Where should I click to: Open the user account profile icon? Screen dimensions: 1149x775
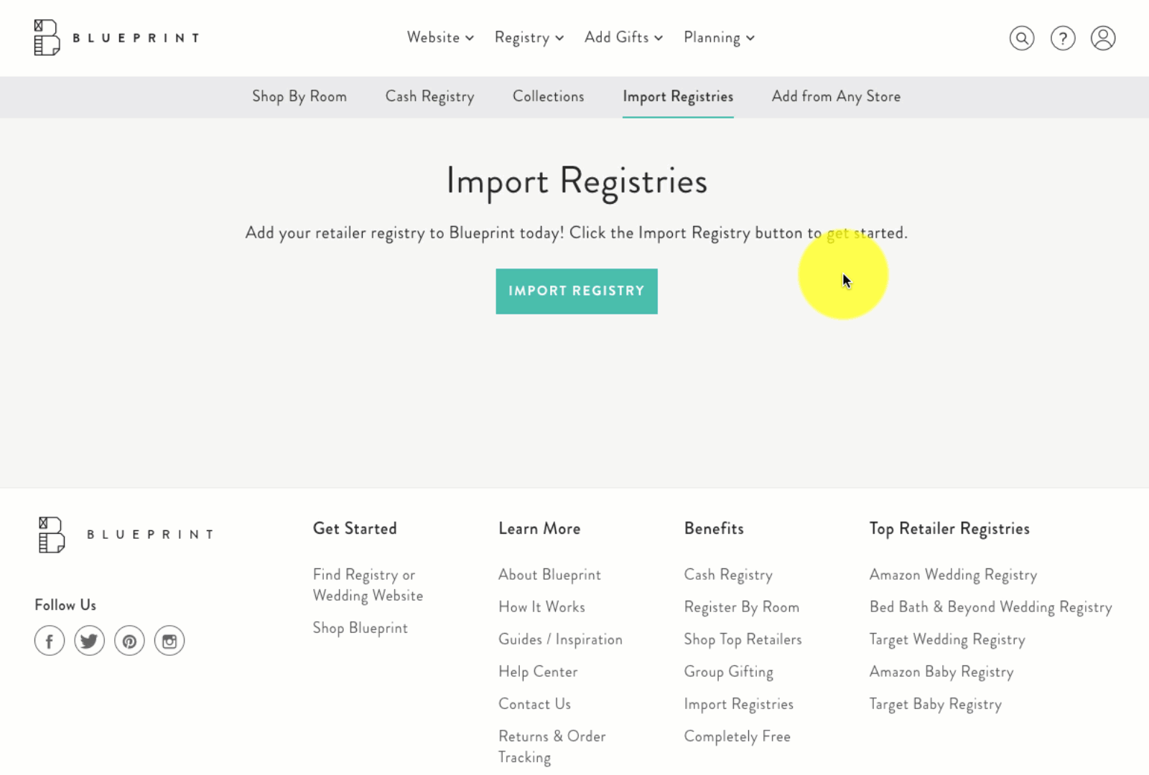(x=1103, y=38)
